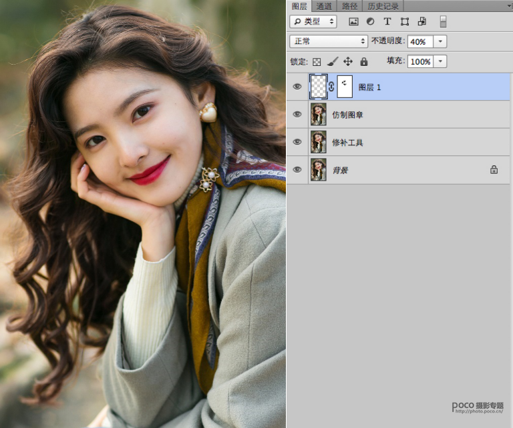Switch to the 通道 tab
This screenshot has width=513, height=428.
click(324, 6)
